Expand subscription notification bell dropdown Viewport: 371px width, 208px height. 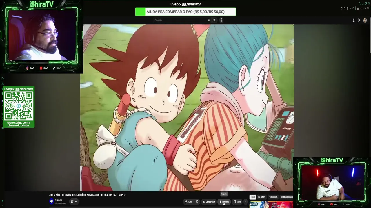74,202
